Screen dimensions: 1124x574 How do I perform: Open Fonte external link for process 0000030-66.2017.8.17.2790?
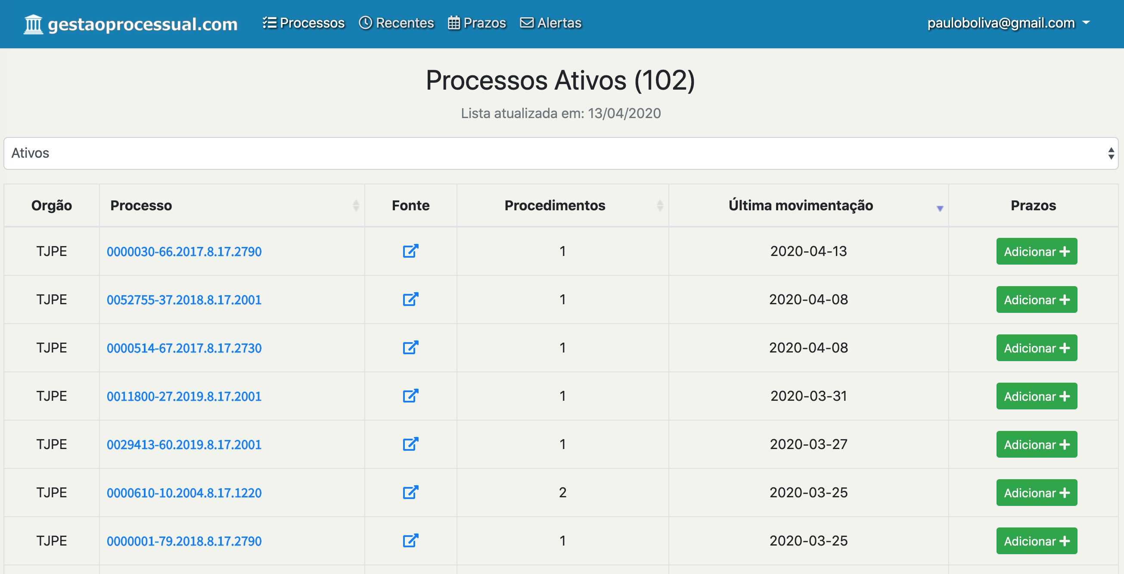click(x=410, y=251)
